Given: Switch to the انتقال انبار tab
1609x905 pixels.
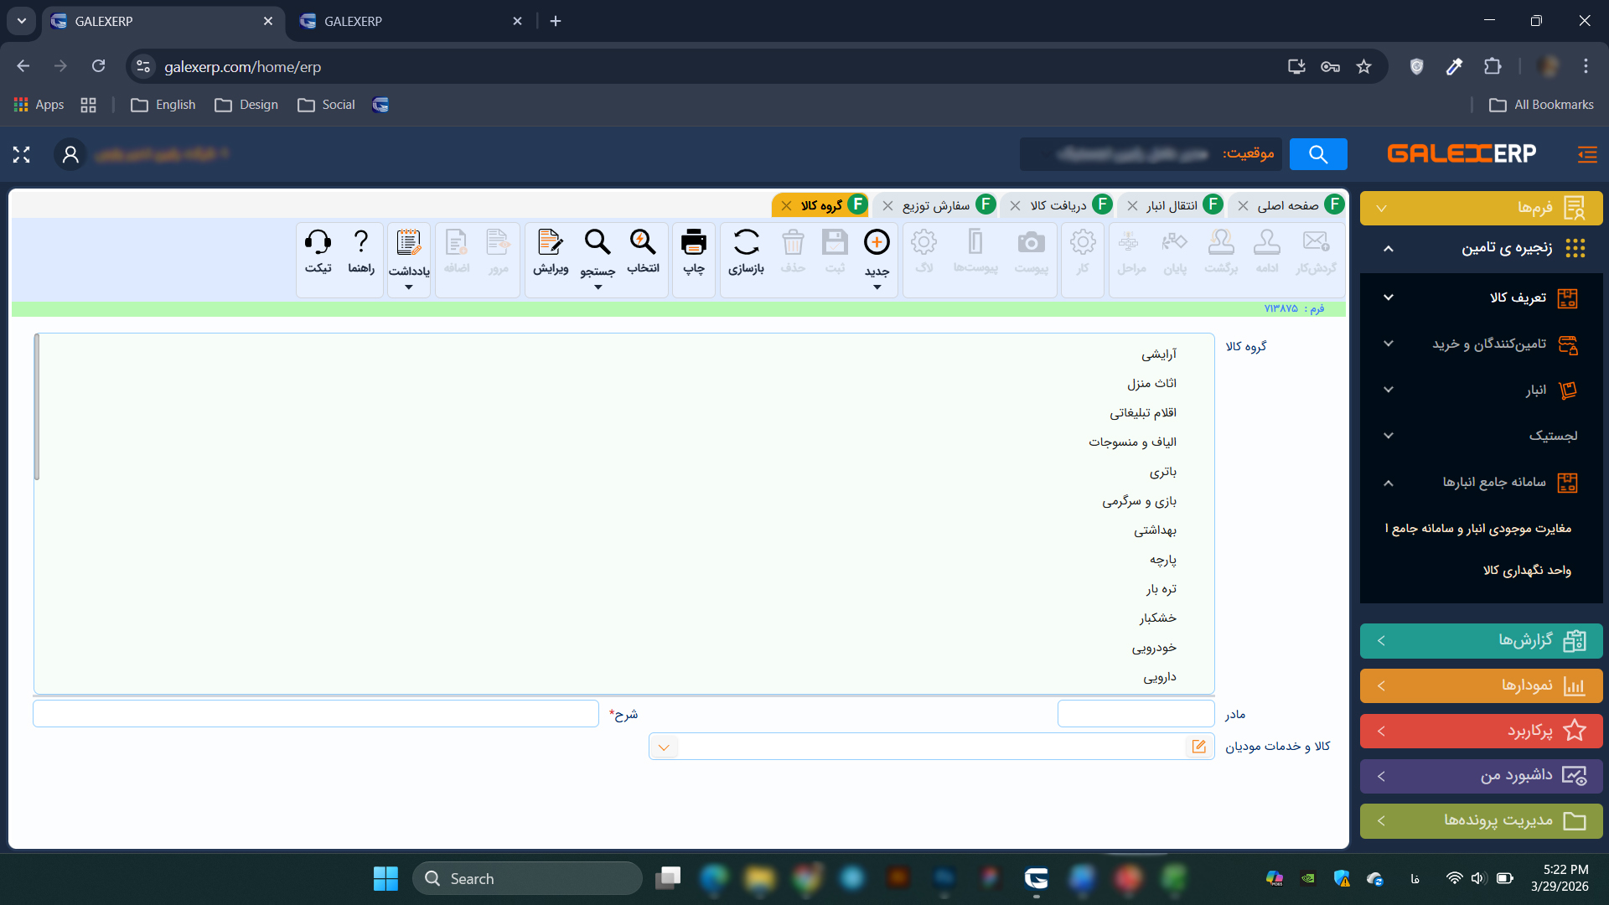Looking at the screenshot, I should [1172, 206].
